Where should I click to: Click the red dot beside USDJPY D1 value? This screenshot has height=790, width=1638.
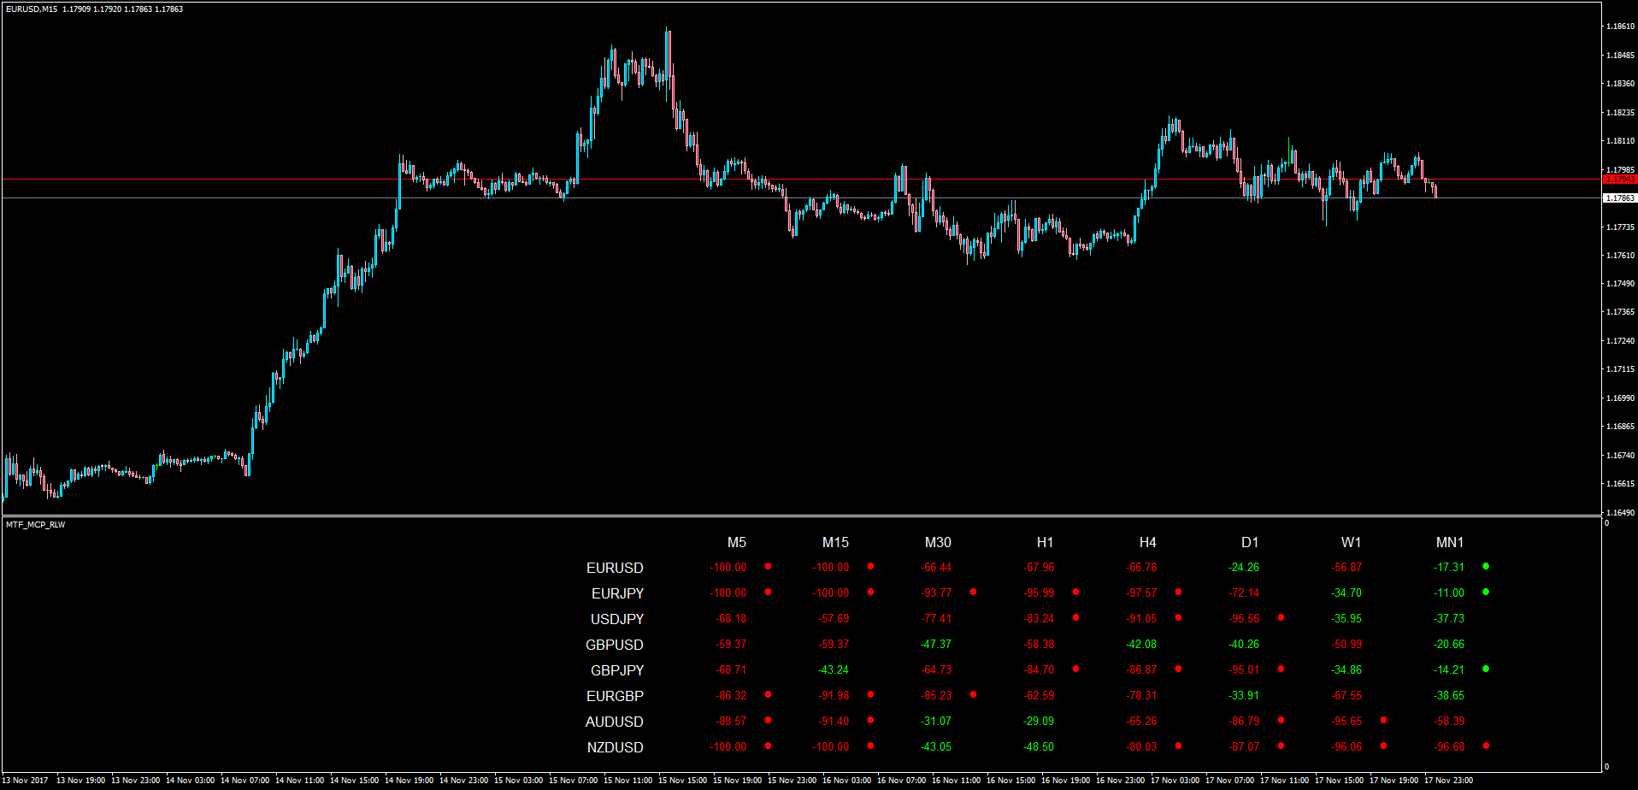[1281, 617]
